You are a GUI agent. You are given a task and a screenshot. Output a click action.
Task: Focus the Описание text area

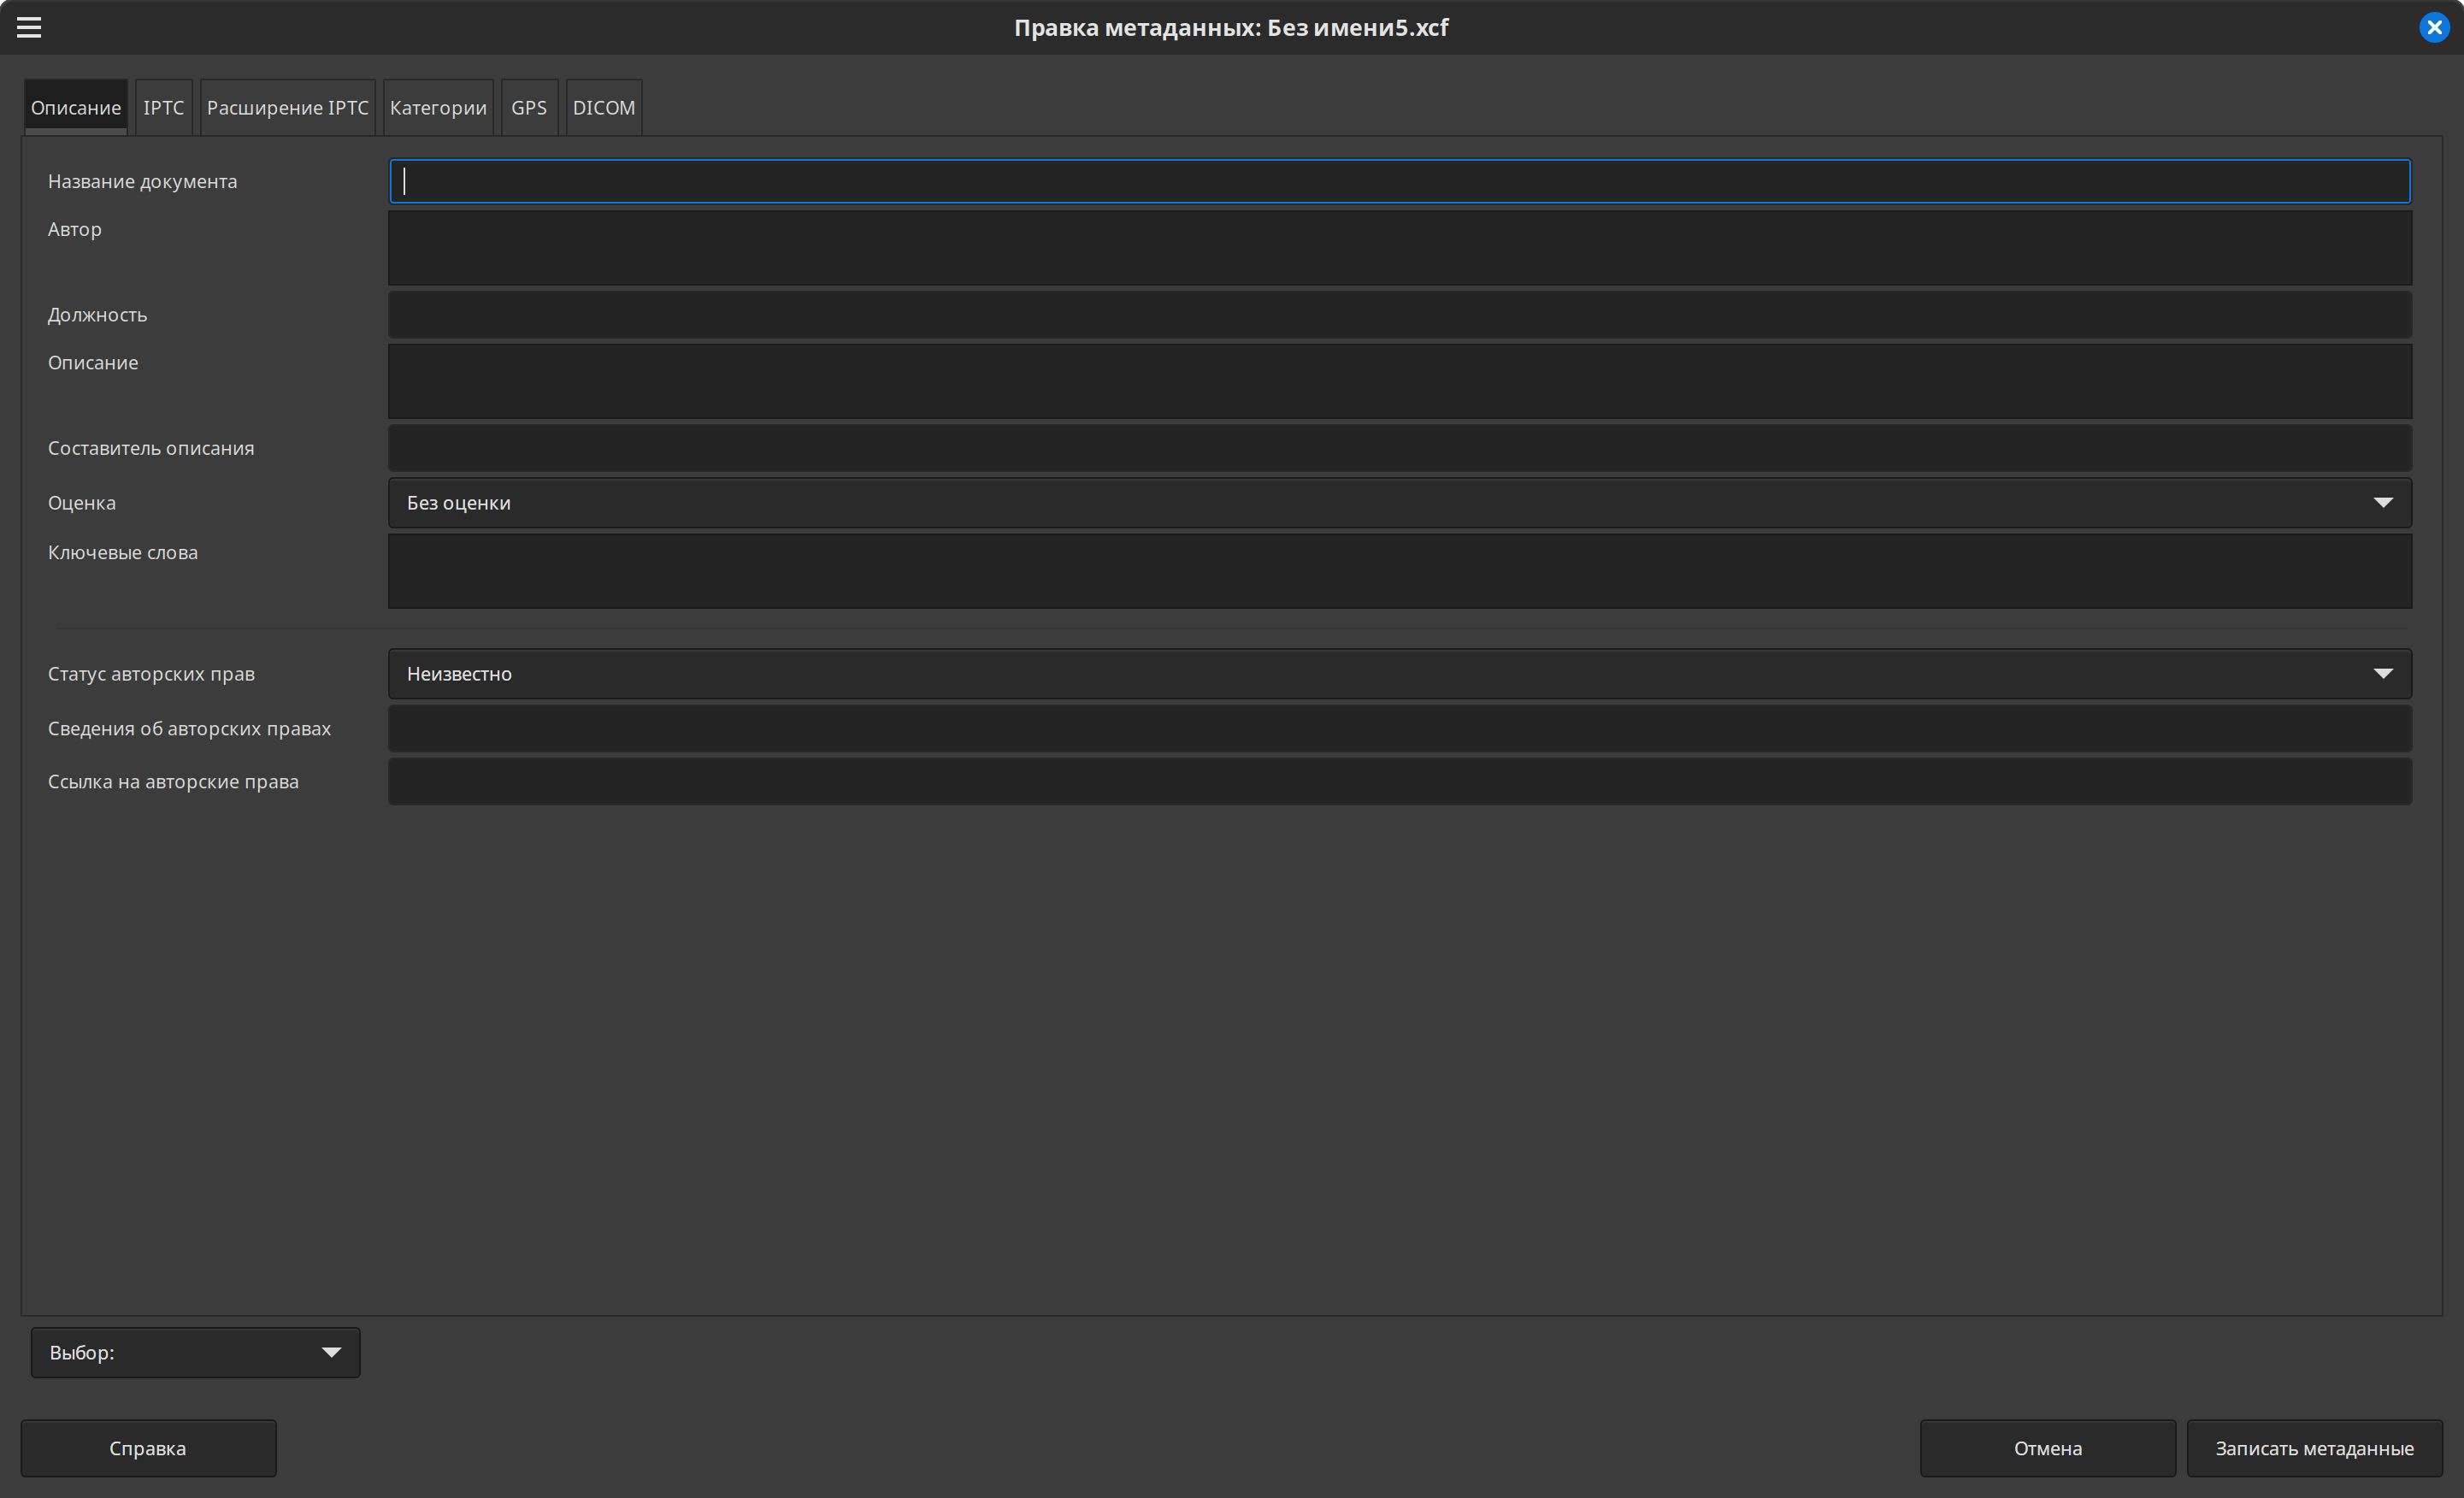click(x=1399, y=381)
